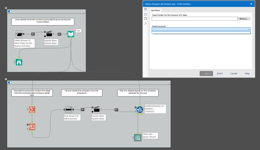Collapse the upper tool container
Screen dimensions: 260x150
coord(84,11)
